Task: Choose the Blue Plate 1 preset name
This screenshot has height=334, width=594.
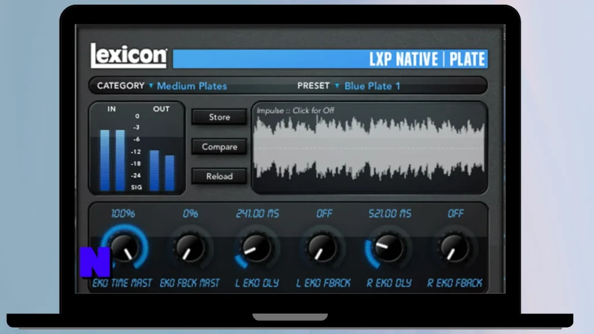Action: pos(372,86)
